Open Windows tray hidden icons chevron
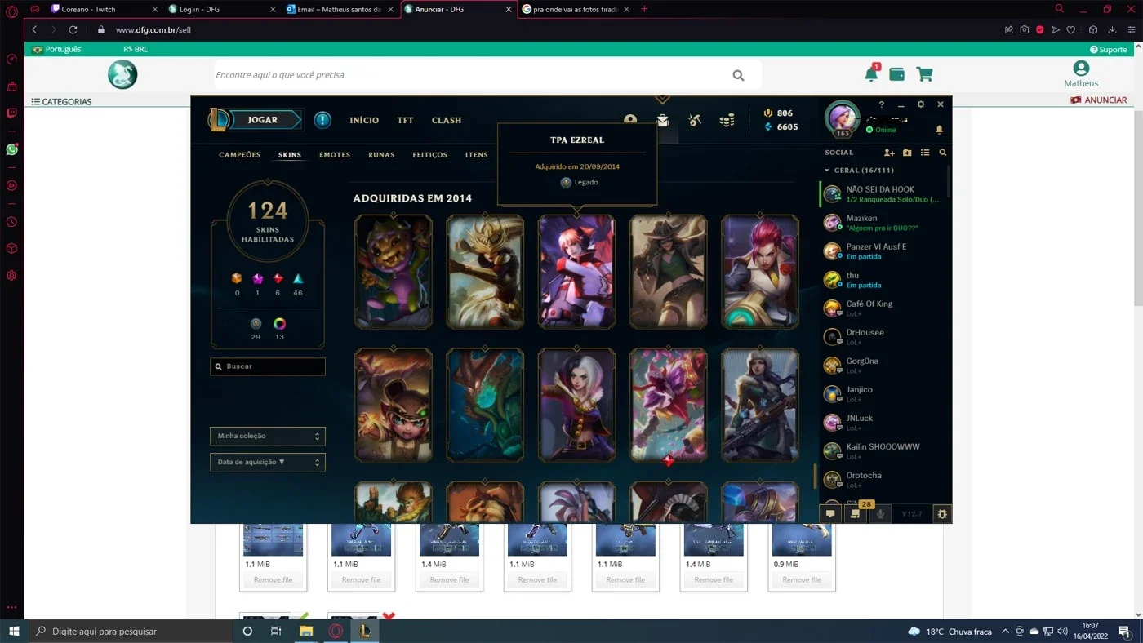Viewport: 1143px width, 643px height. [1005, 632]
